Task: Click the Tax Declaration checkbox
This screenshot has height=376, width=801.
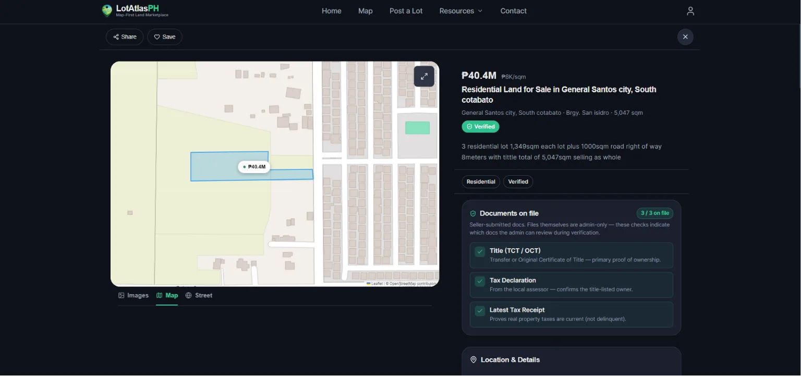Action: point(480,281)
